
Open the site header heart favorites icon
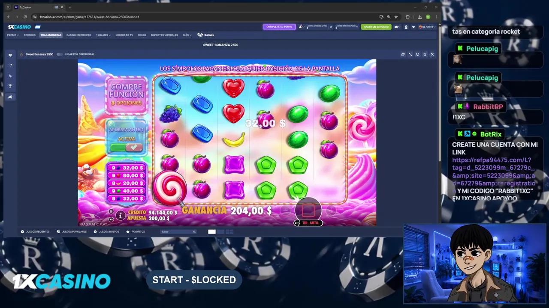click(x=413, y=27)
